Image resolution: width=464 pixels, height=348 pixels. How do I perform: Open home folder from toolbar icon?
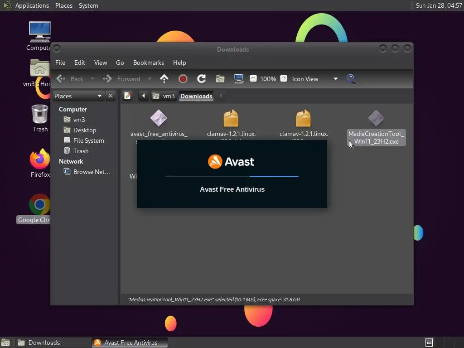220,79
